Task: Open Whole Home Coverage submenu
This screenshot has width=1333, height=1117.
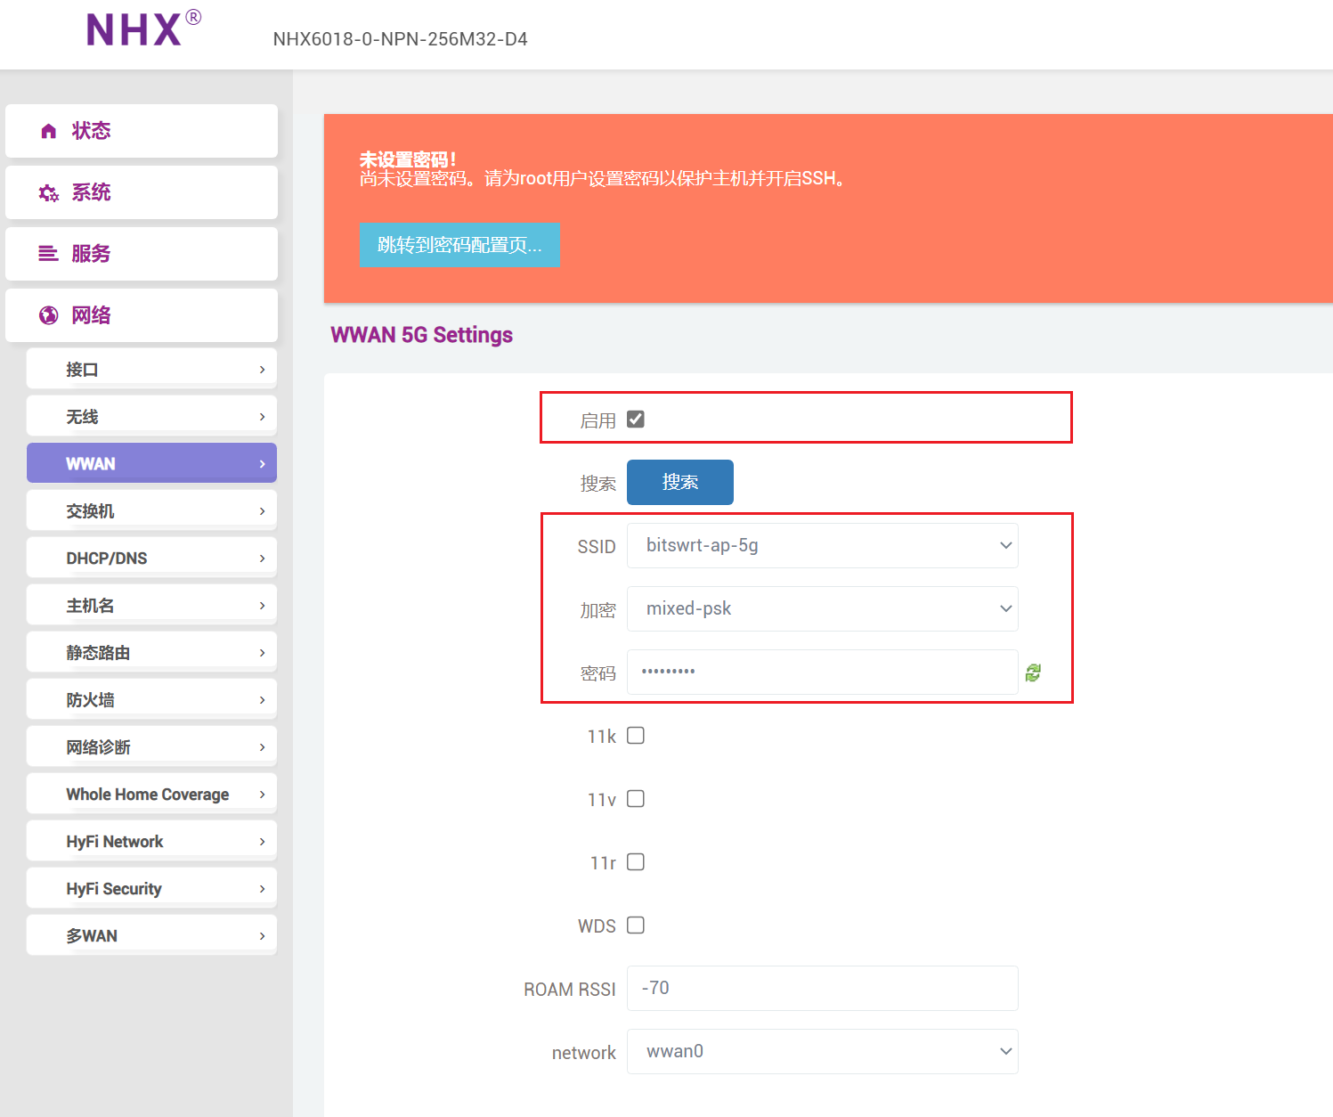Action: [151, 795]
